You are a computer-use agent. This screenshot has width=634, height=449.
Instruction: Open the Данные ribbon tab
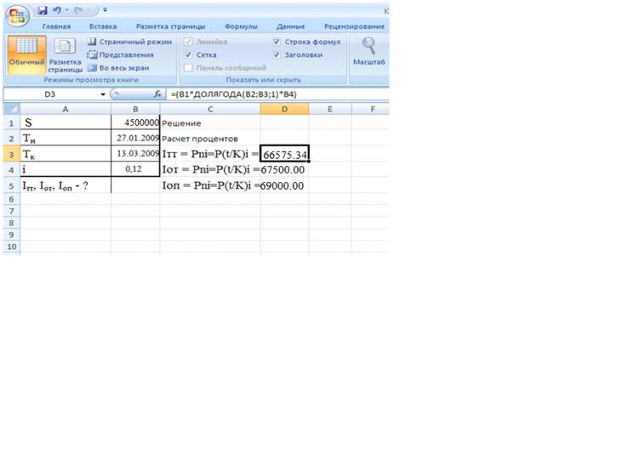[291, 26]
